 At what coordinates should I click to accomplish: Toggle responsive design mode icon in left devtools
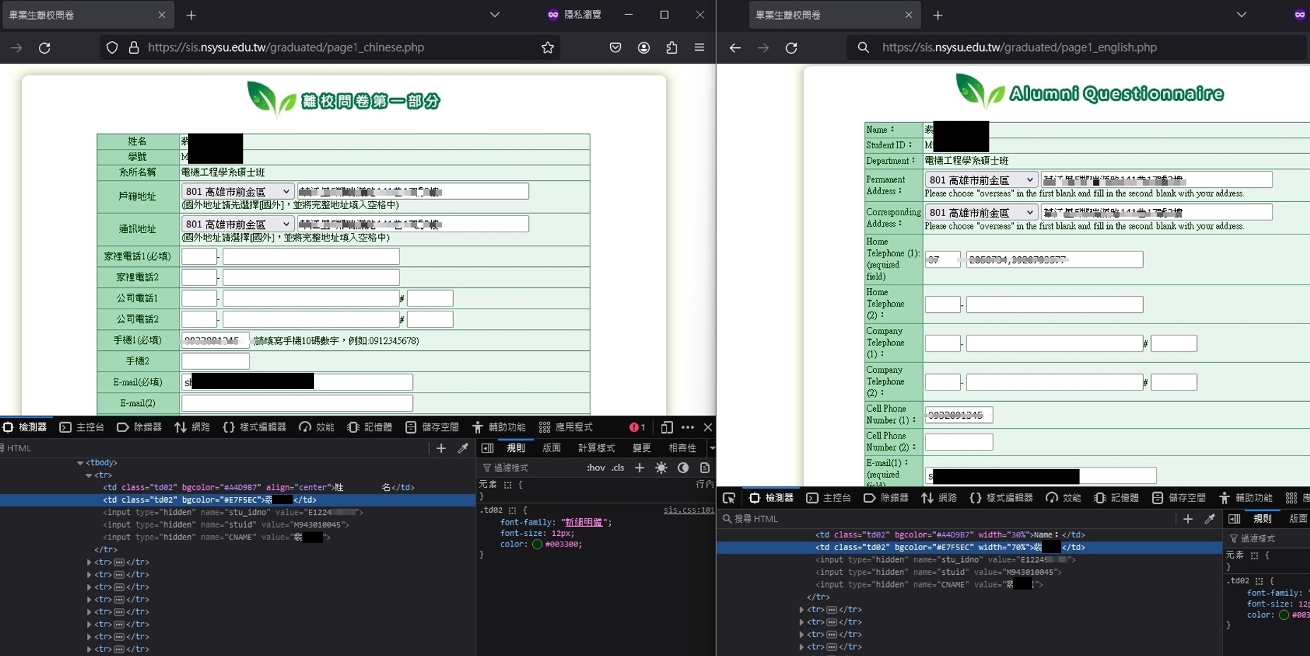667,427
